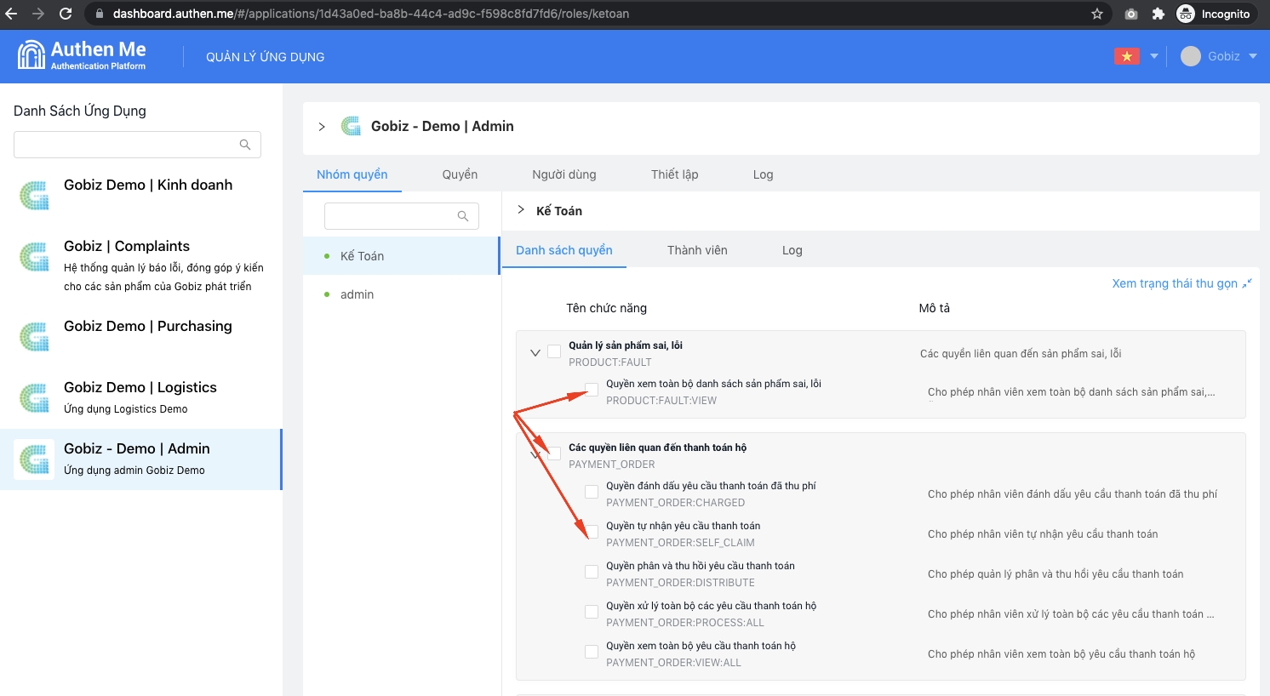
Task: Click the search icon in role group panel
Action: pos(463,216)
